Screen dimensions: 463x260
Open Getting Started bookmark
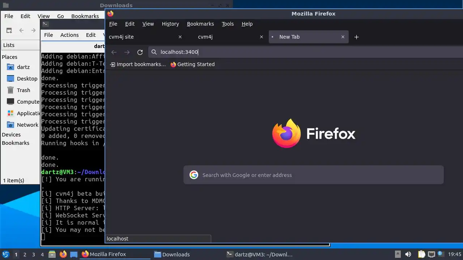click(x=192, y=64)
